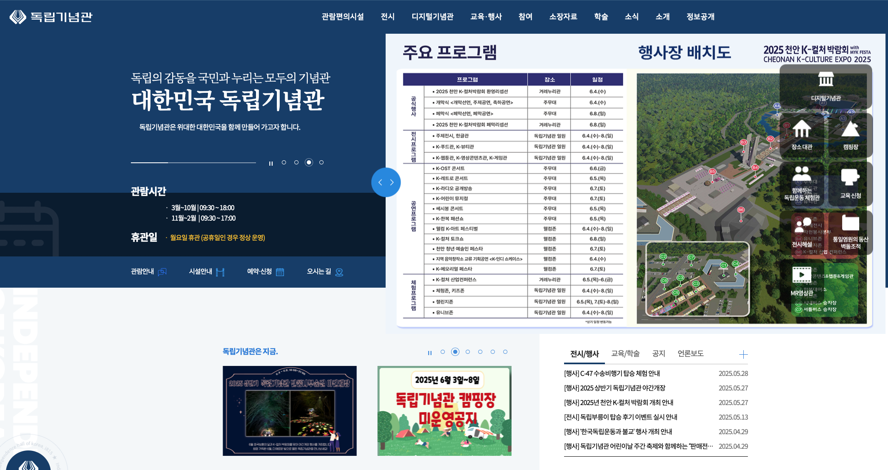Click the 예약·신청 text link
Screen dimensions: 888x470
coord(259,271)
